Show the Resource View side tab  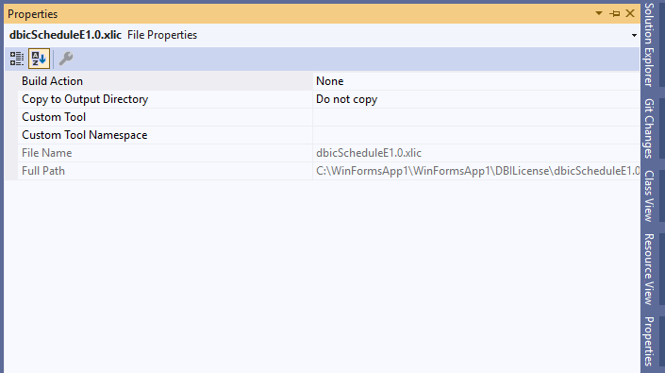click(x=649, y=269)
